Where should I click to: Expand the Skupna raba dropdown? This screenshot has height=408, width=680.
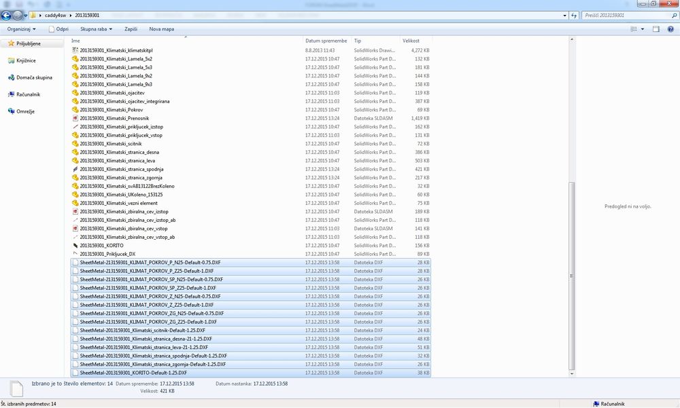96,29
